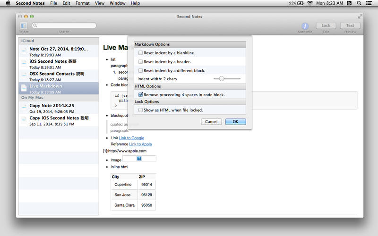This screenshot has width=378, height=236.
Task: Select note Copy iOS Second Notes
Action: tap(59, 120)
